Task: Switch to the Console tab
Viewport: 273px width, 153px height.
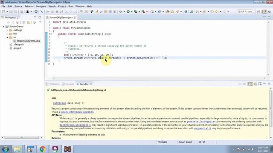Action: [68, 84]
